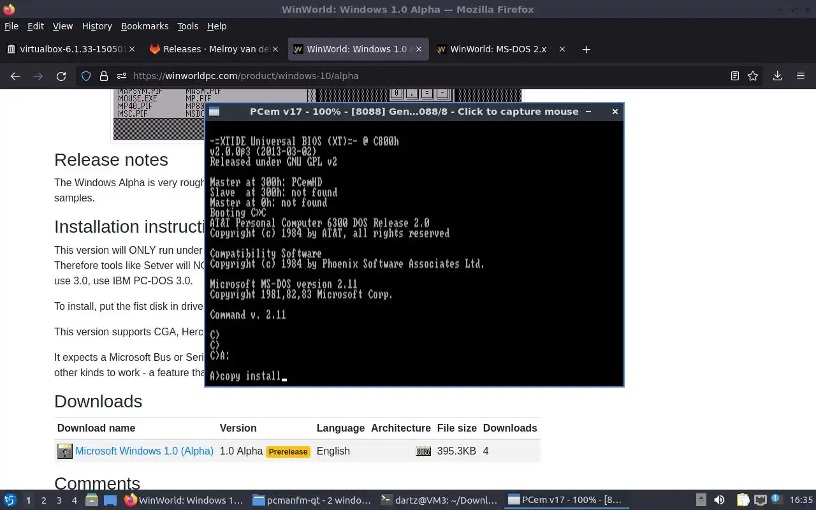Switch to virtualbox-6.1.33 tab

tap(72, 49)
